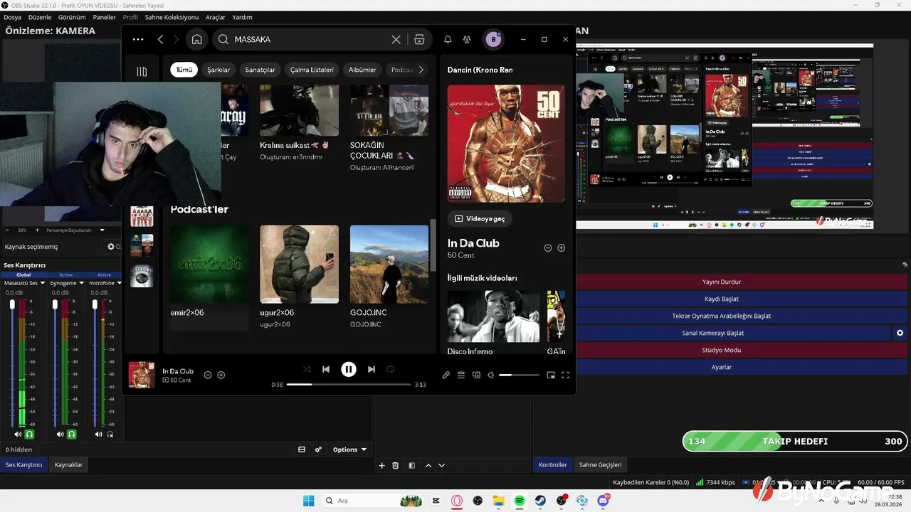Show more filter chips with right arrow
The width and height of the screenshot is (911, 512).
pos(421,70)
